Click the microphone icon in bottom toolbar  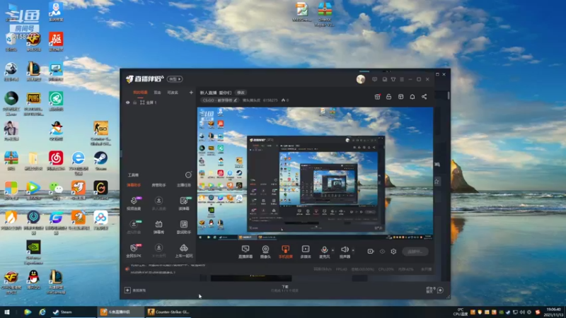click(x=324, y=252)
